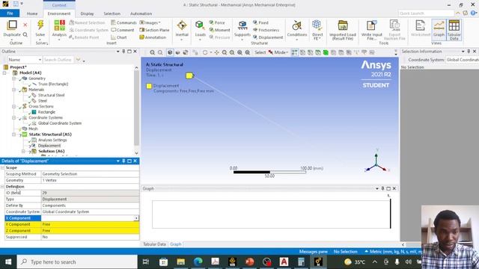Select the Mesh tree item
479x269 pixels.
(33, 129)
